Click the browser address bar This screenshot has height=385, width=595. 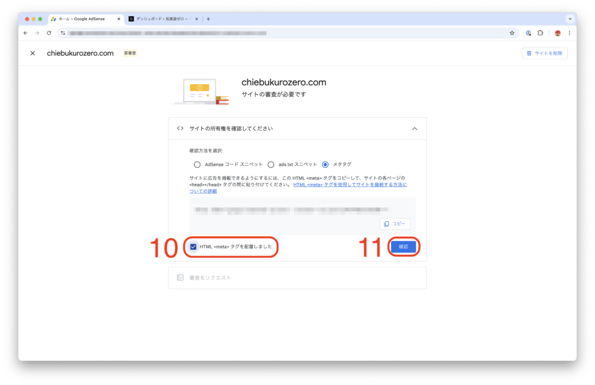[288, 33]
